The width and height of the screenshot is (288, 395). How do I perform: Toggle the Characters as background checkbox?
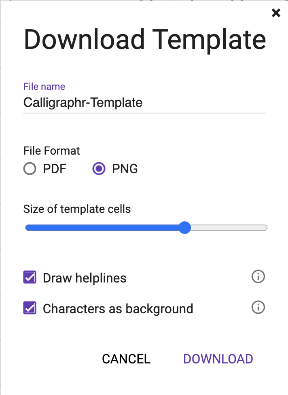click(30, 308)
